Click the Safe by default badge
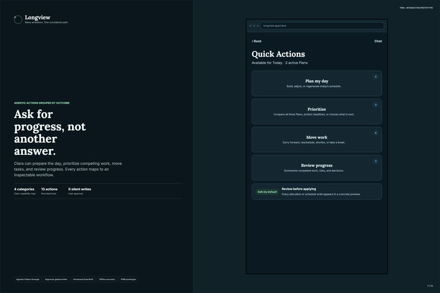Viewport: 440px width, 293px height. 267,192
